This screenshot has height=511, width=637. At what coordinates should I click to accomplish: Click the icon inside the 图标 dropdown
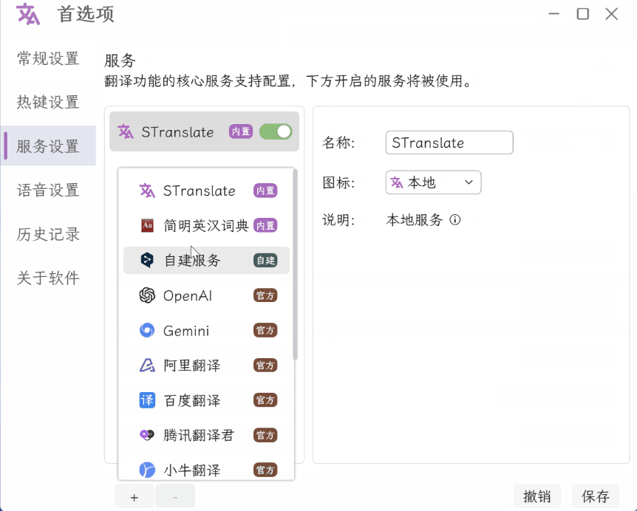pos(397,182)
